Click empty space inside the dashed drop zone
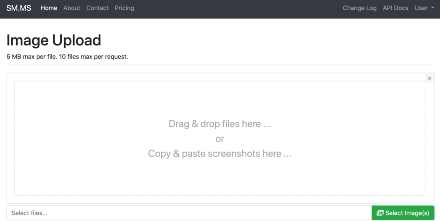 coord(81,171)
